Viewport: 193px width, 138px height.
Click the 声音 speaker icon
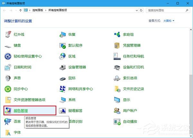[x=8, y=78]
